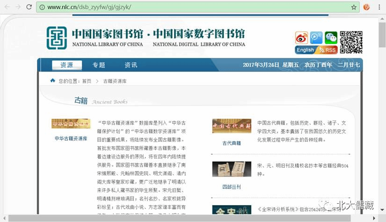View site info icon in address bar
Screen dimensions: 386x222
coord(42,7)
